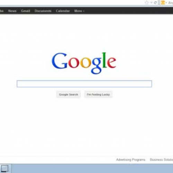Open the search engine selector dropdown arrow
173x173 pixels.
(x=166, y=3)
